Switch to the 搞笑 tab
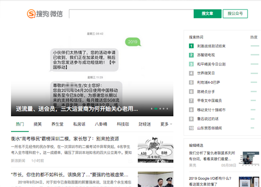Viewport: 261px width, 187px height. click(37, 124)
